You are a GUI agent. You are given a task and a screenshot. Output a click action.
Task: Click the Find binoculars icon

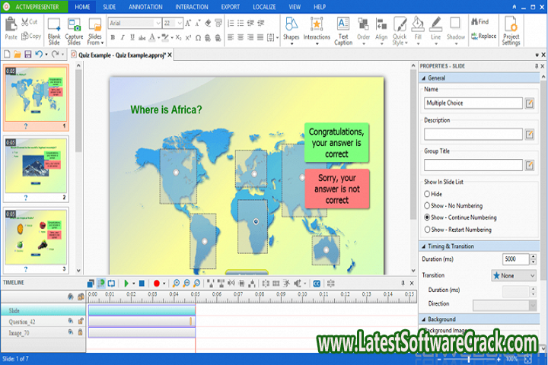[474, 22]
